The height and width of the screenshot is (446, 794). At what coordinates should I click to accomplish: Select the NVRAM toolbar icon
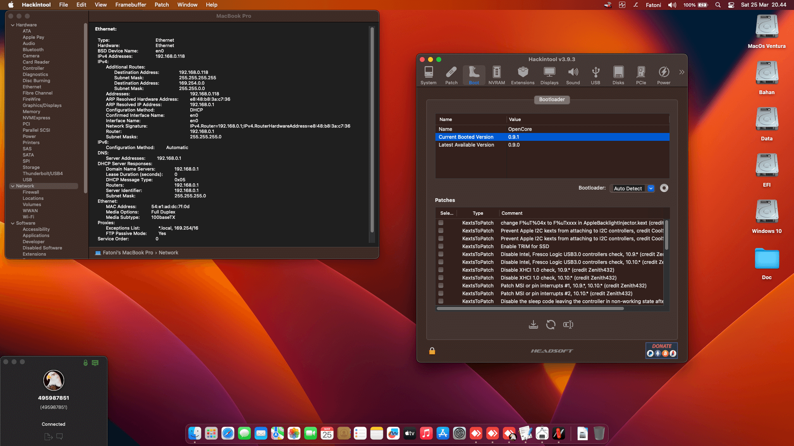[497, 76]
